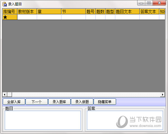Viewport: 168px width, 134px height.
Task: Click the empty cell under 教材版本
Action: (27, 17)
